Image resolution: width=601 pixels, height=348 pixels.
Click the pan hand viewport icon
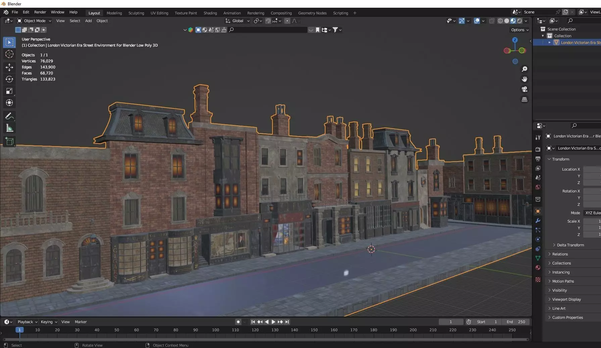coord(524,79)
